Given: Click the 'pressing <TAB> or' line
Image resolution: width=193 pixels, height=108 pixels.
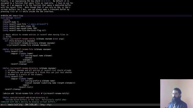Looking at the screenshot, I should tap(27, 11).
